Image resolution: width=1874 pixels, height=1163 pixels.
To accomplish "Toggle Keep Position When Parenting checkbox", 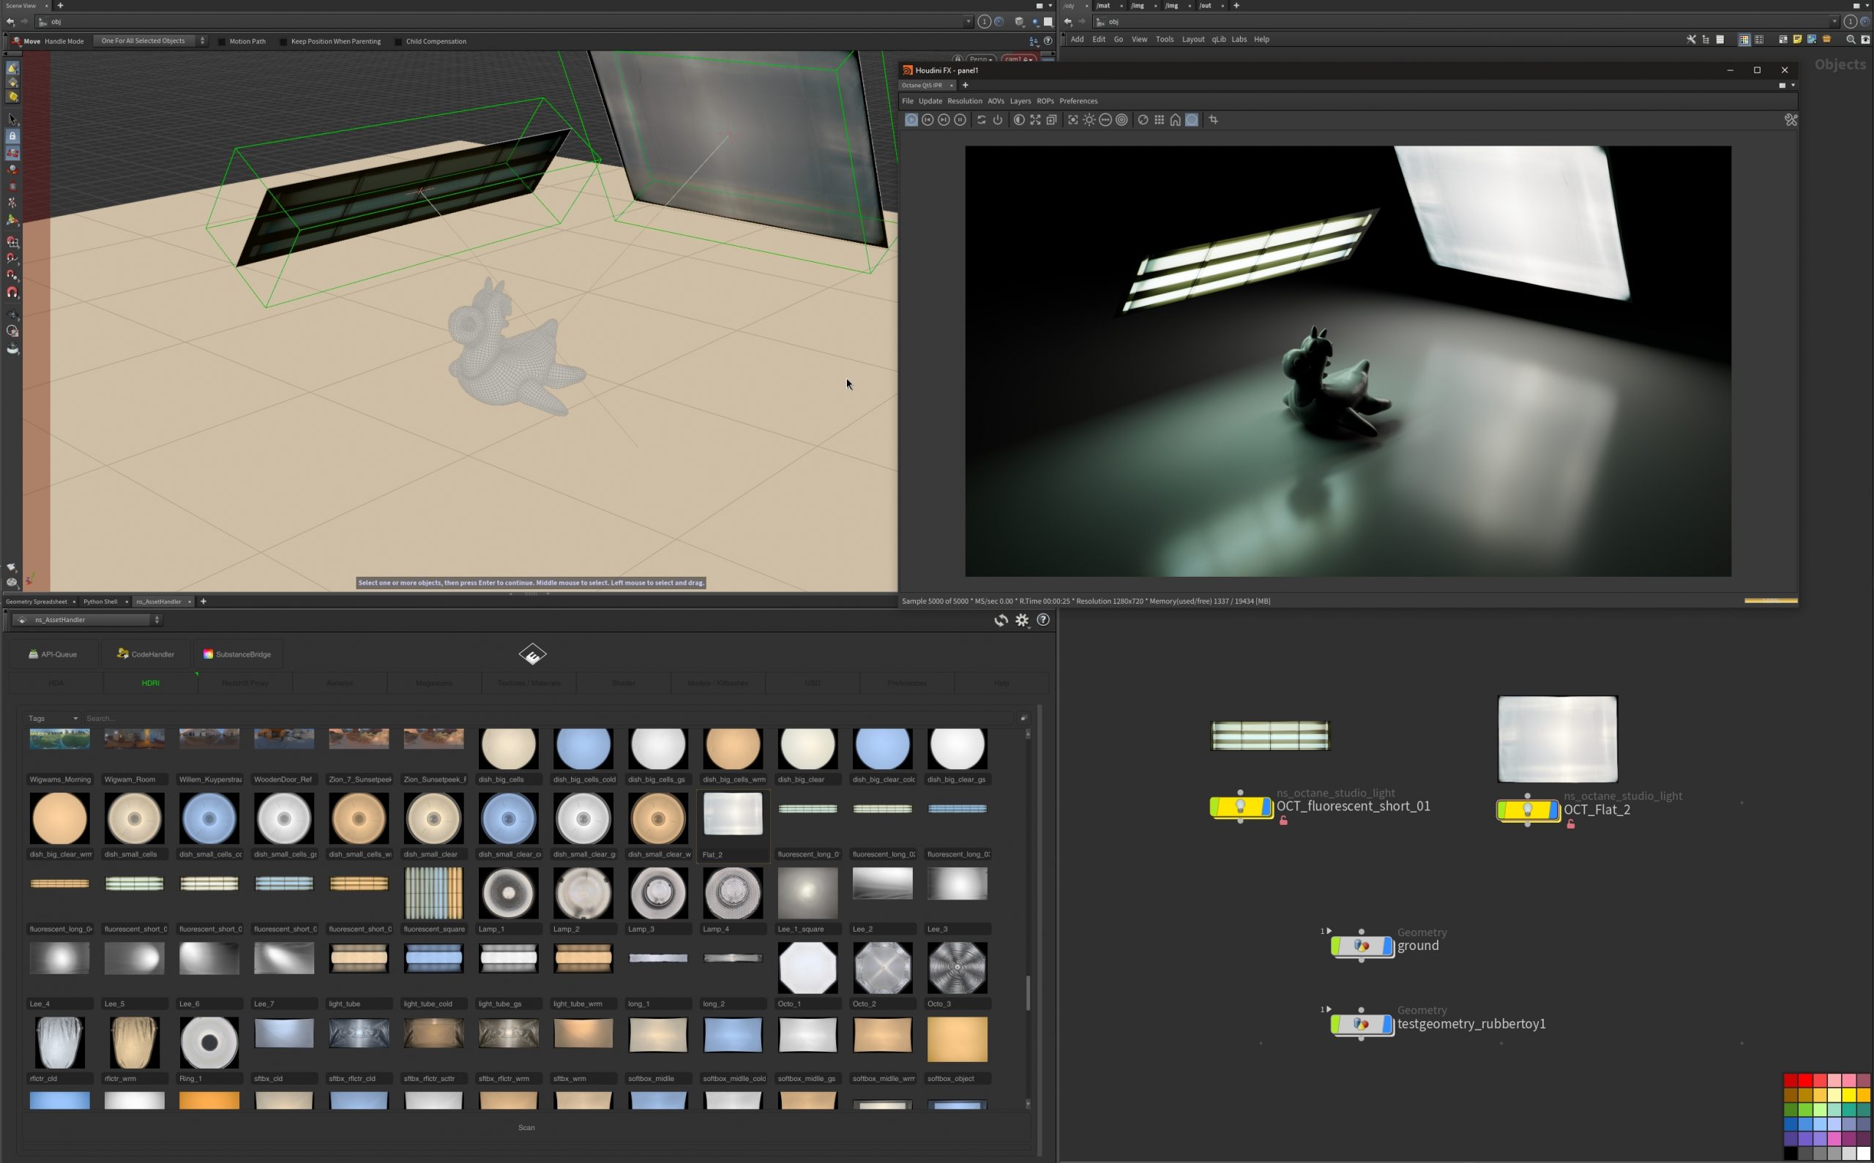I will click(x=283, y=42).
